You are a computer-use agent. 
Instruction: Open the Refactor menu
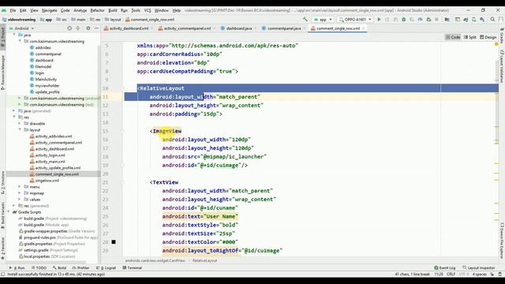pyautogui.click(x=97, y=10)
